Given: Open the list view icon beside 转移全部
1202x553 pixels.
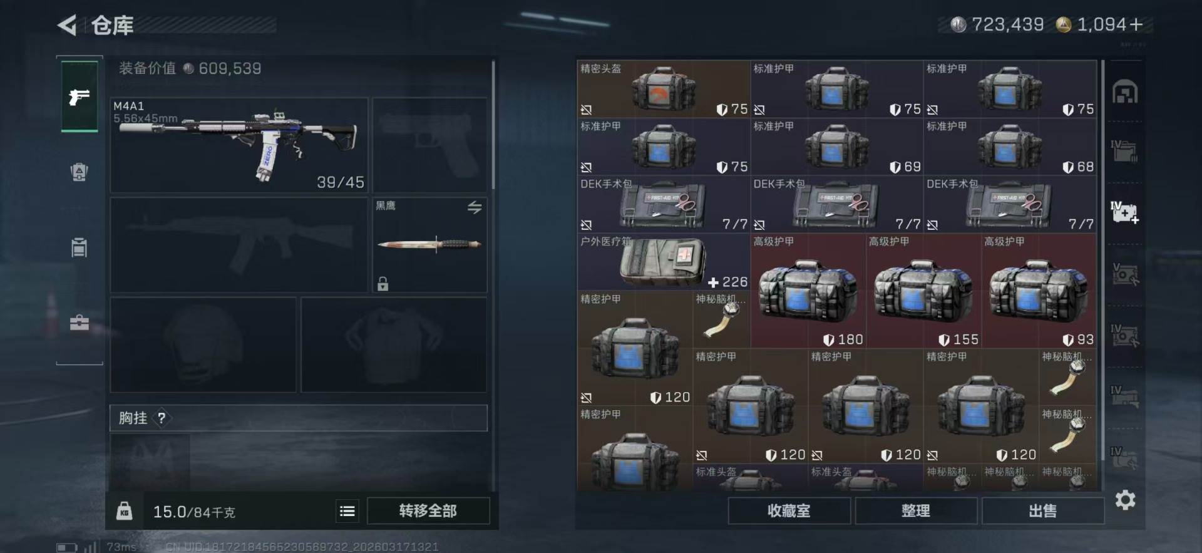Looking at the screenshot, I should click(347, 511).
